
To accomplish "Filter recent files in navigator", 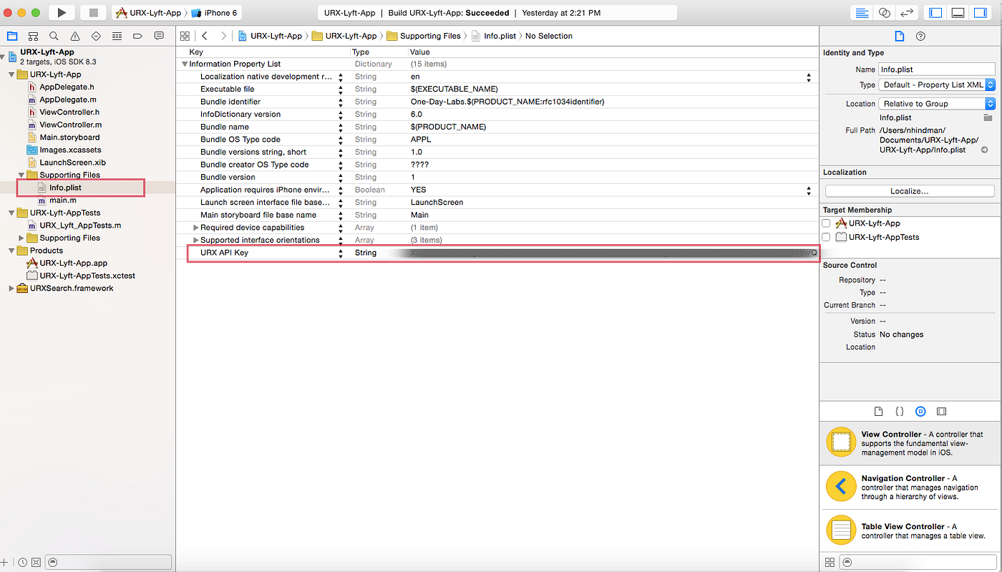I will (24, 563).
